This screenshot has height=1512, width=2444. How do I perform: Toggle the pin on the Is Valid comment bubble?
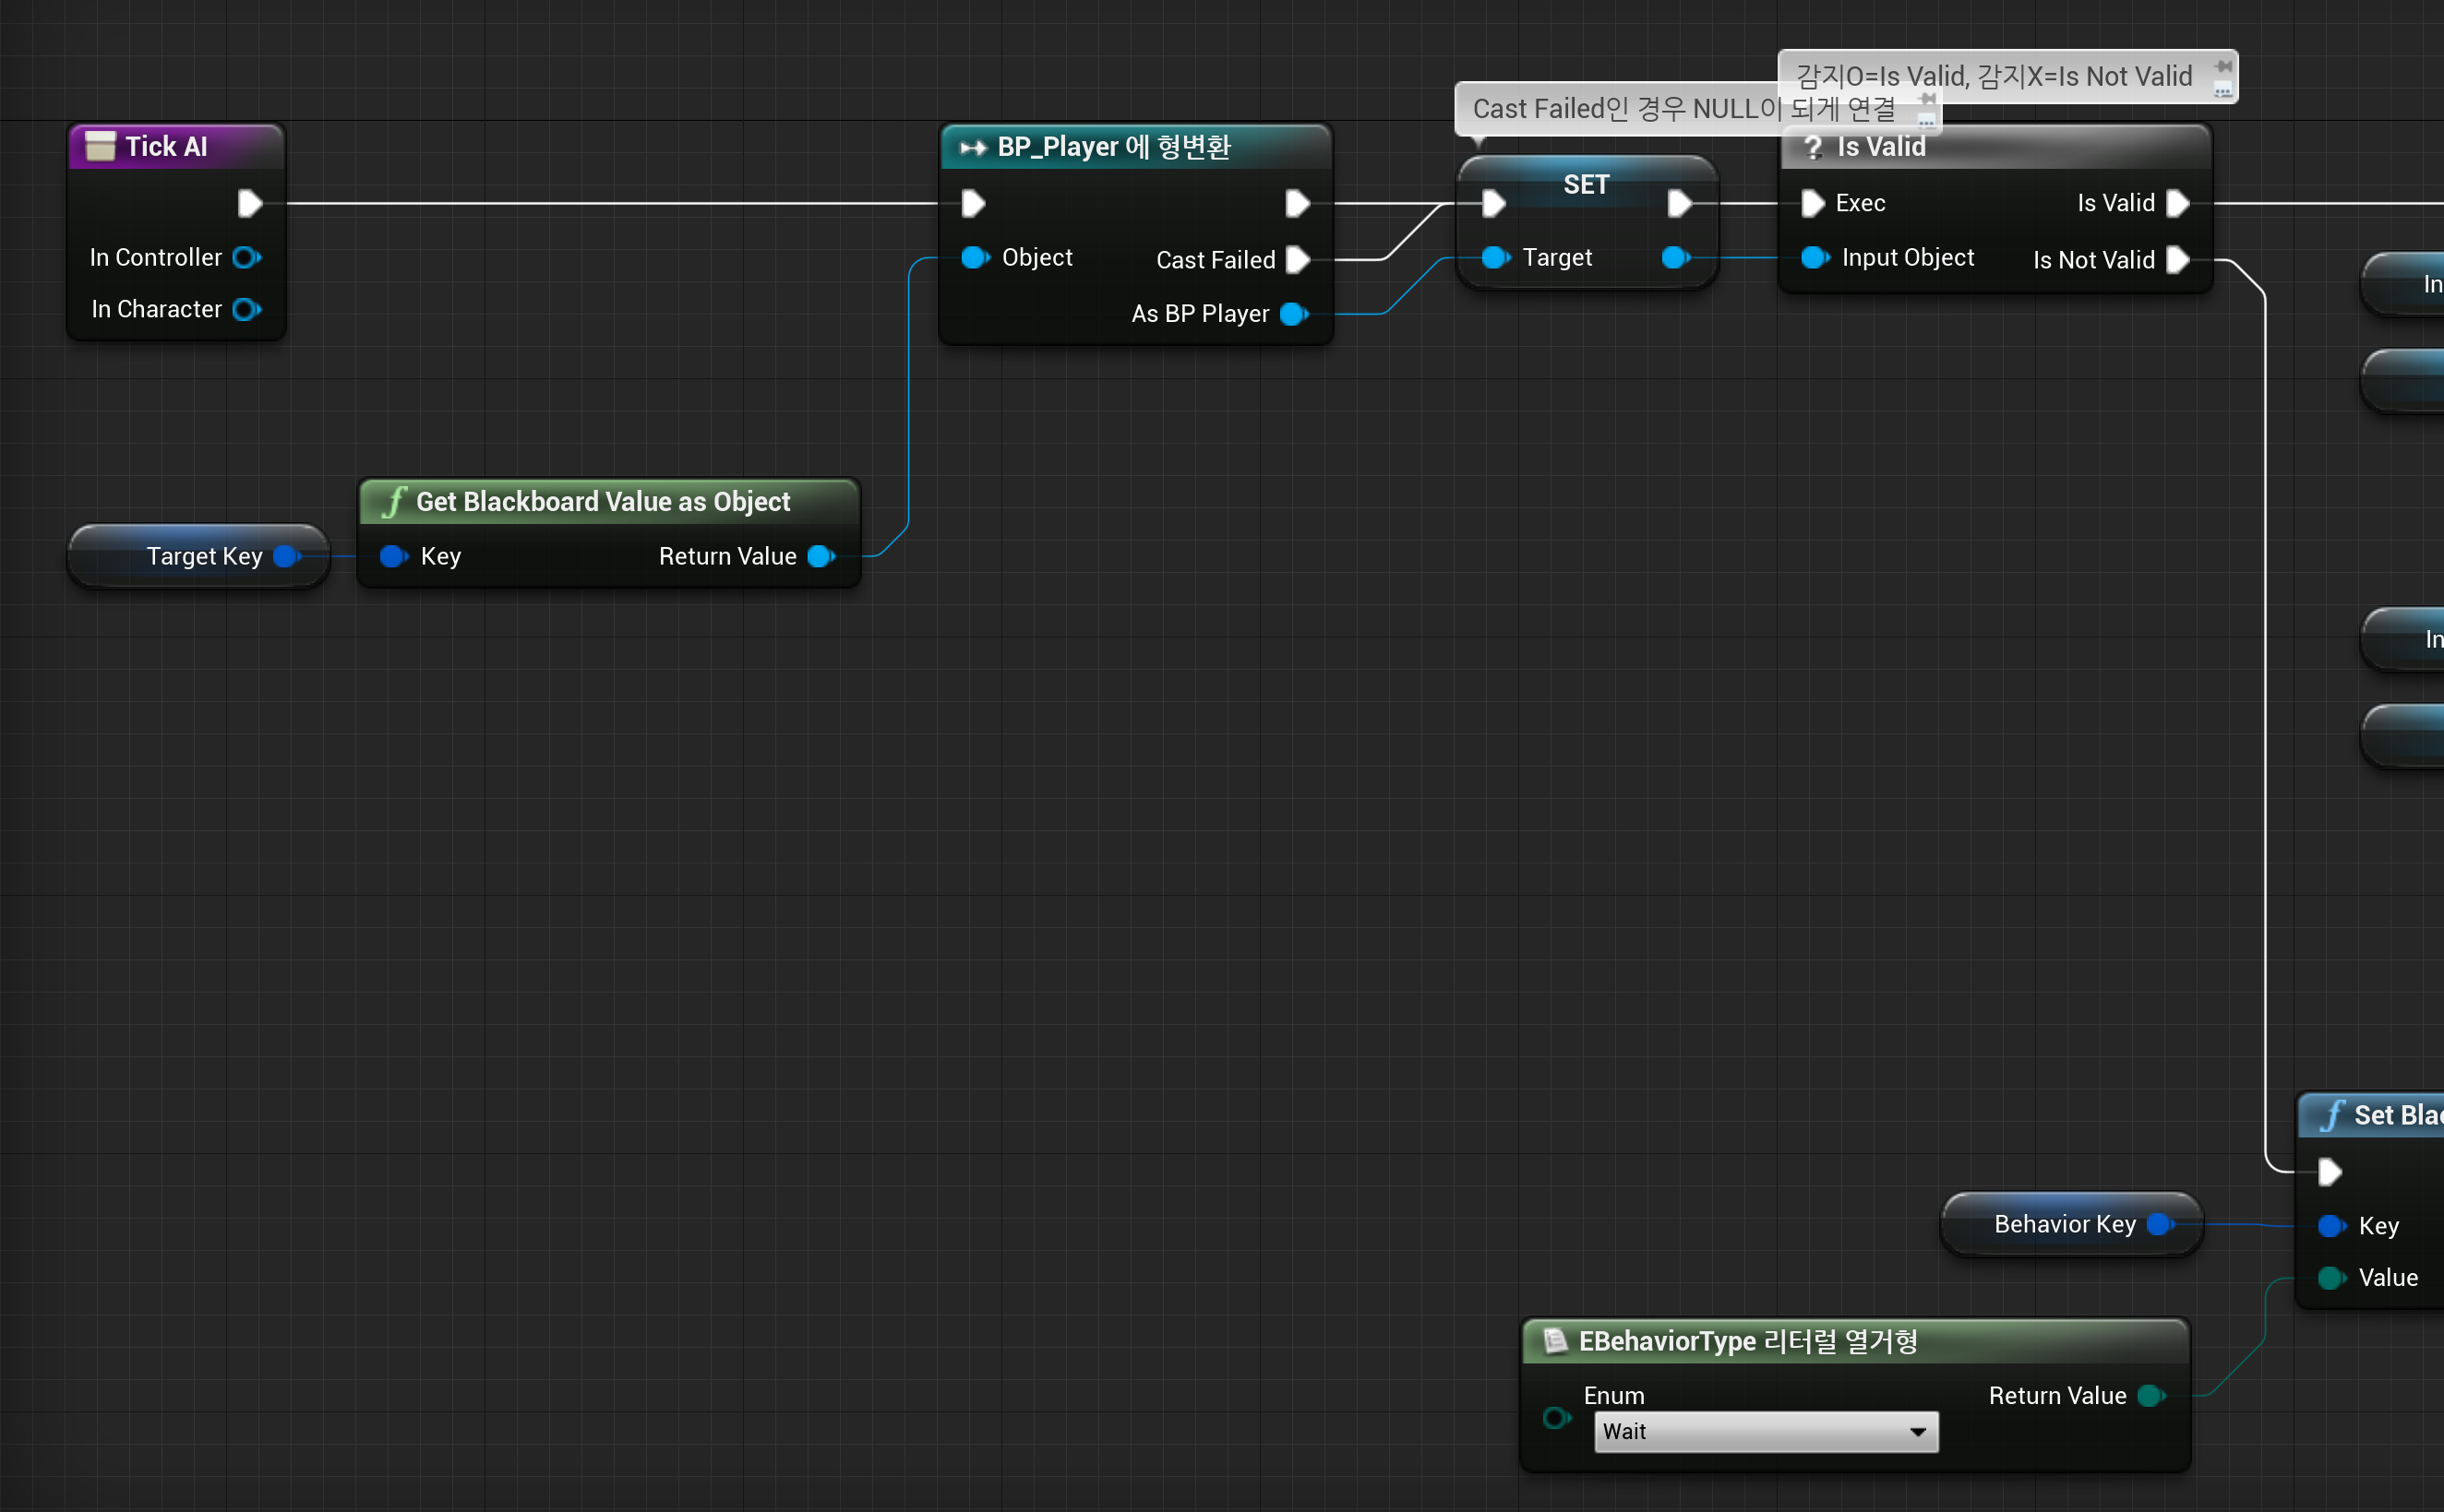[x=2222, y=66]
